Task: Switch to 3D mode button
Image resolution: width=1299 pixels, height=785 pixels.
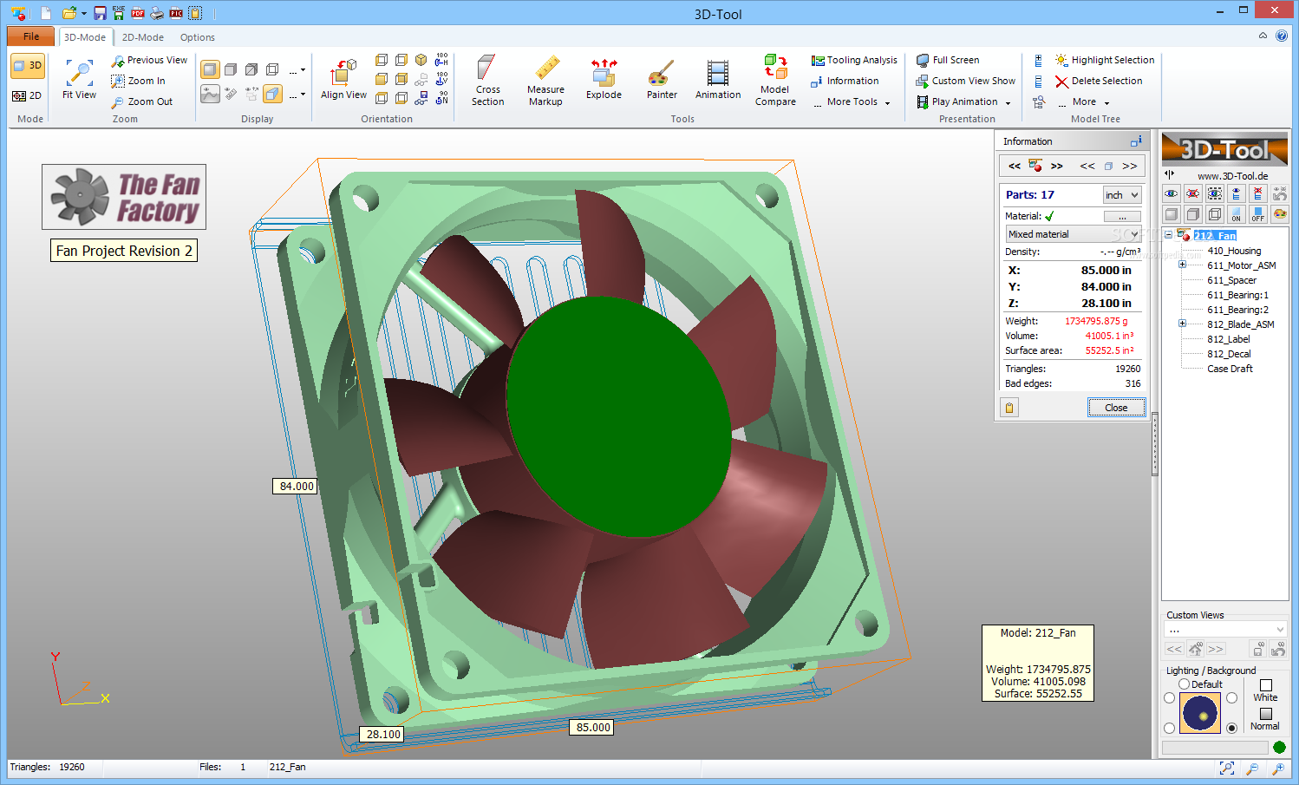Action: tap(28, 66)
